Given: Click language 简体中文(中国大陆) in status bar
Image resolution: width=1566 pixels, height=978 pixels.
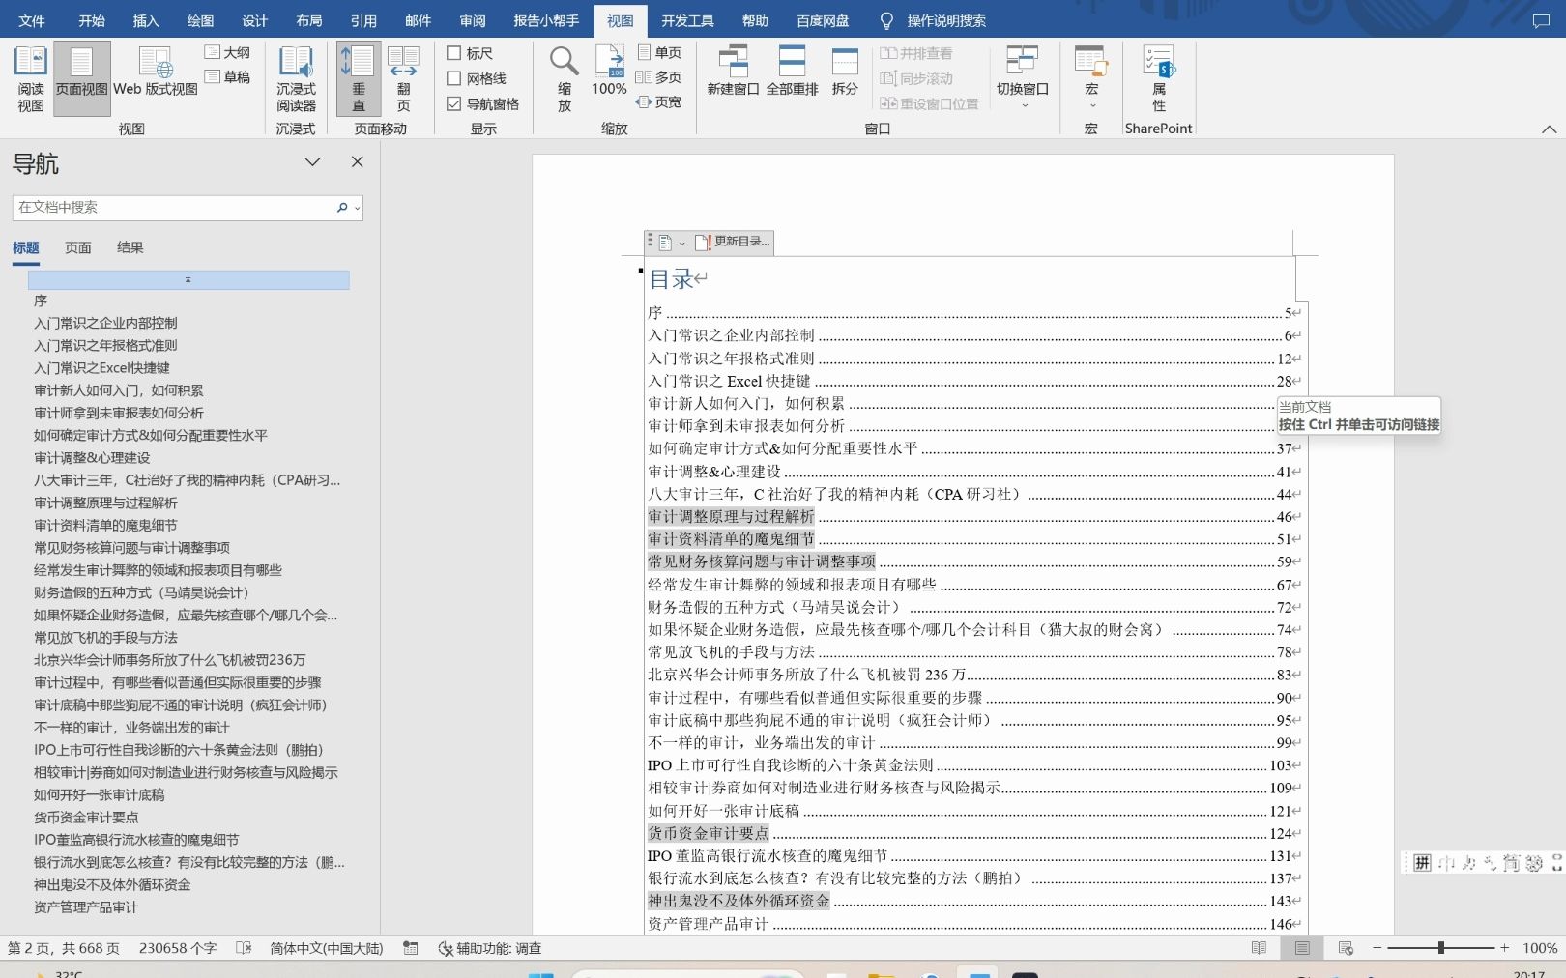Looking at the screenshot, I should [327, 948].
